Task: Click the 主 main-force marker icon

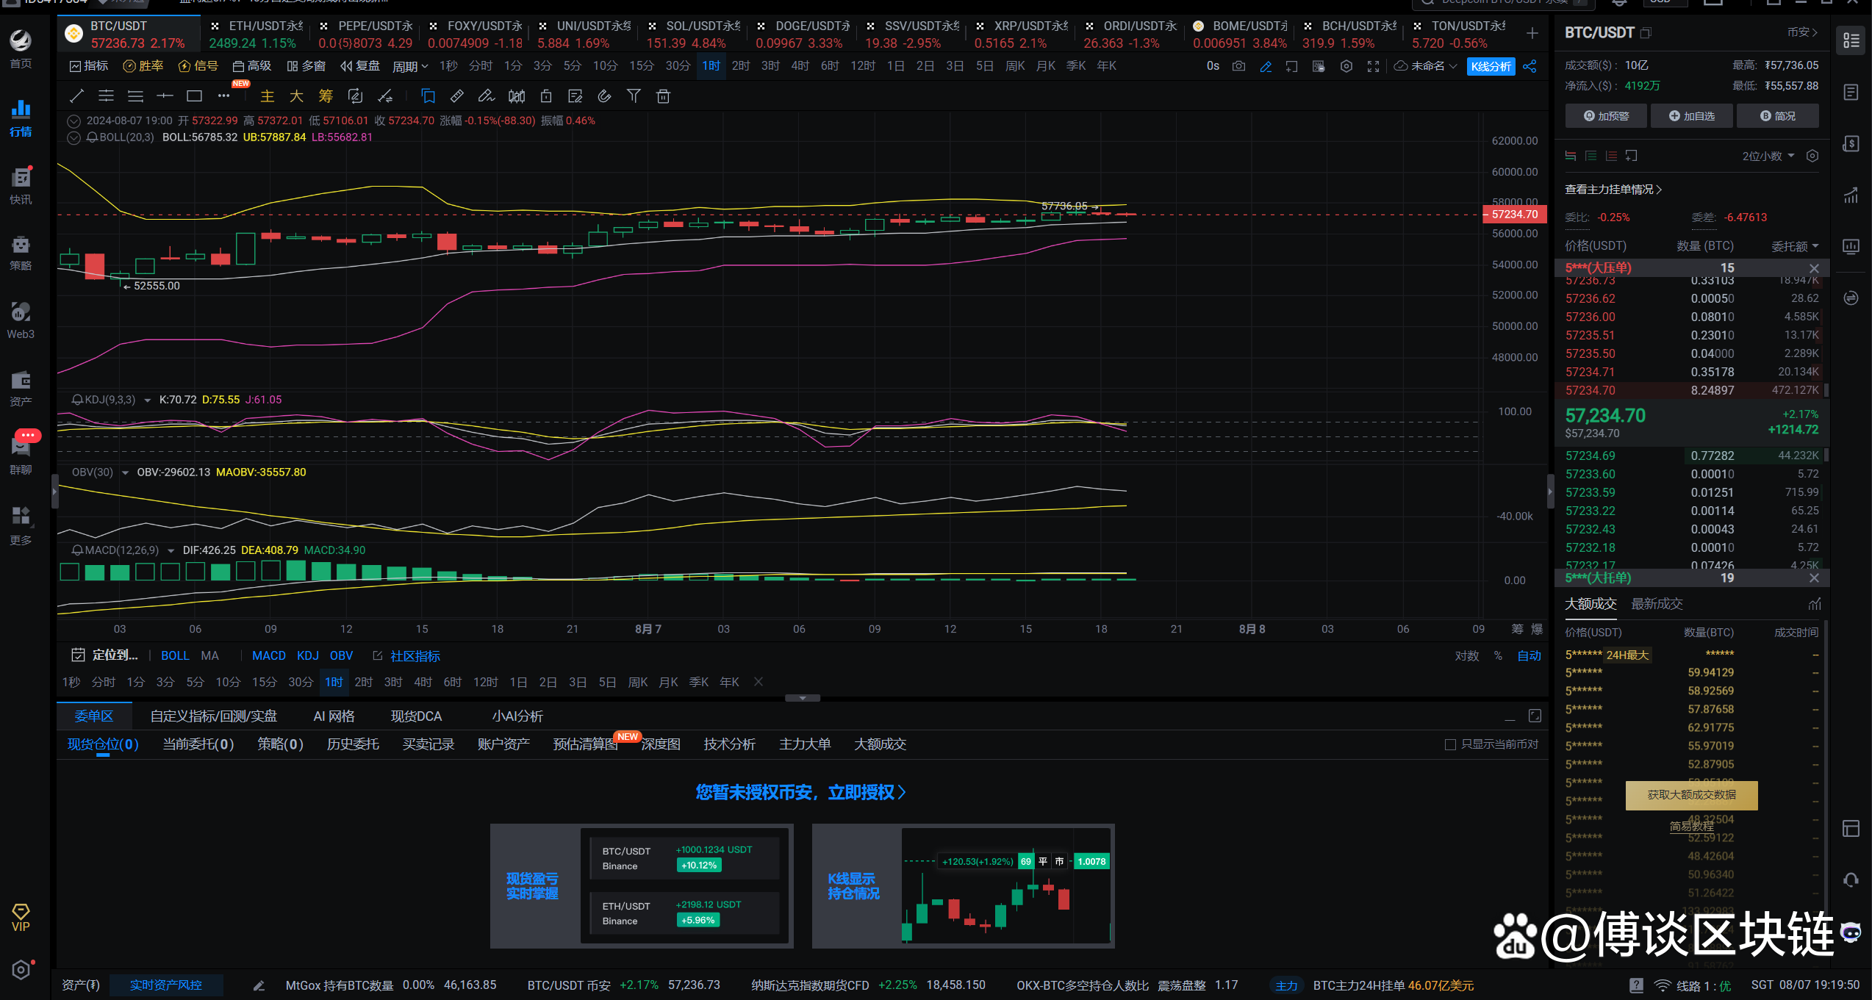Action: tap(268, 96)
